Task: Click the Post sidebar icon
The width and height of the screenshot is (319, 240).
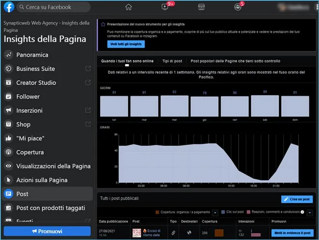Action: [9, 194]
